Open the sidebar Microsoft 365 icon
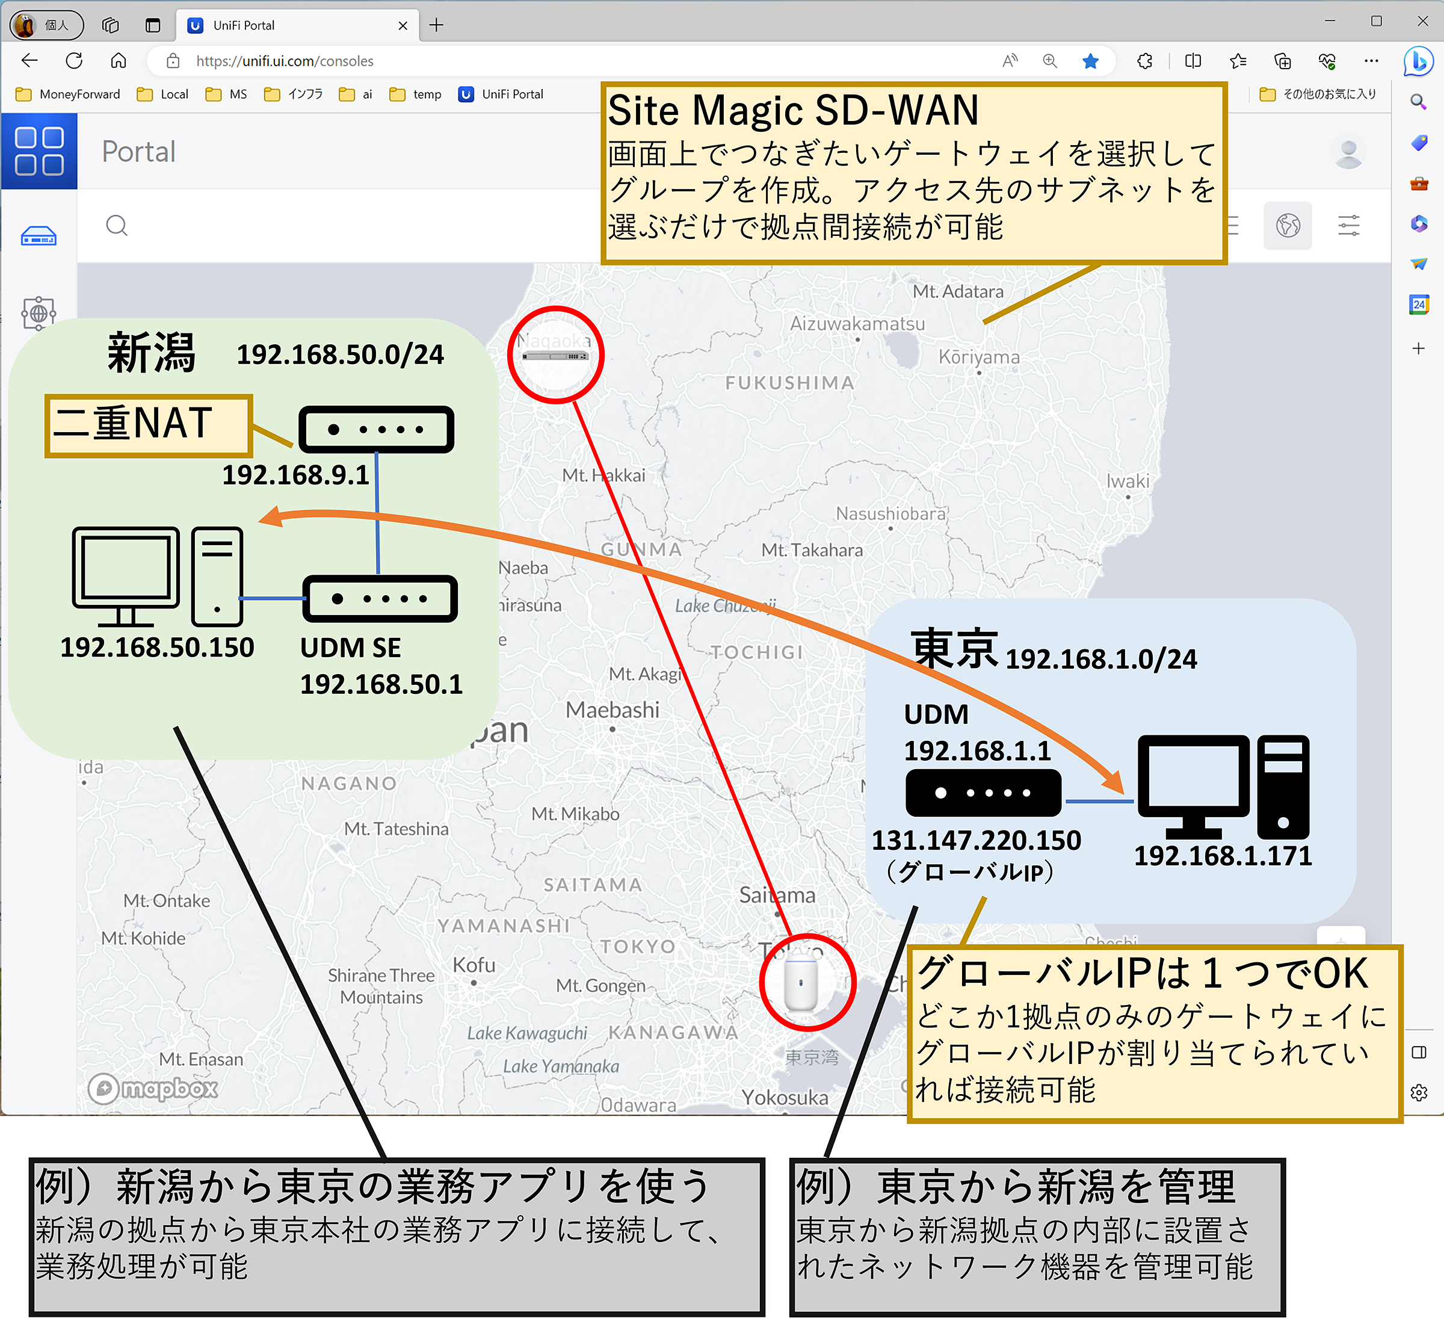This screenshot has width=1444, height=1333. (x=1419, y=224)
